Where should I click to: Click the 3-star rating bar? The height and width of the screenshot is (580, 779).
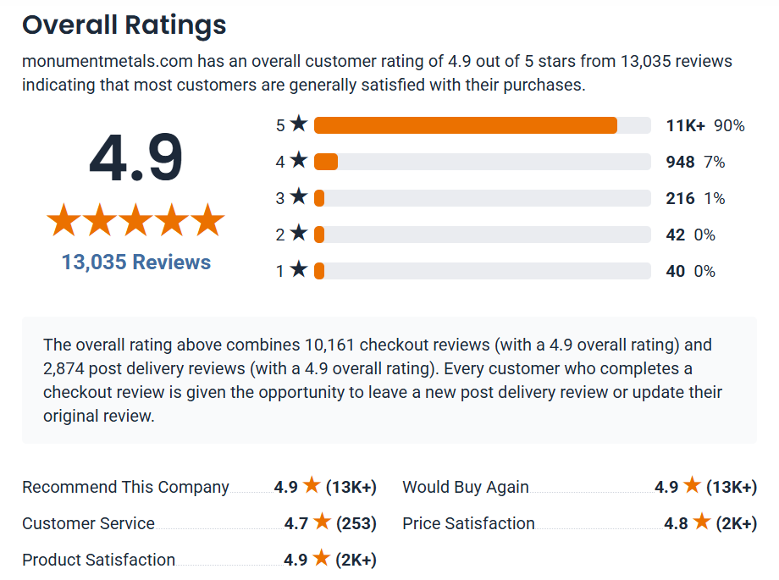481,198
